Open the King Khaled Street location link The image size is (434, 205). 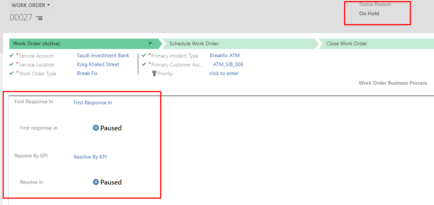click(x=98, y=64)
